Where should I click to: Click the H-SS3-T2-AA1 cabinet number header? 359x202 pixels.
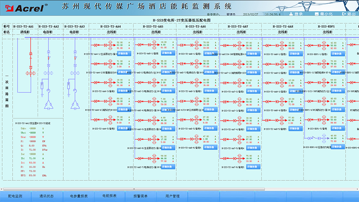(x=23, y=26)
